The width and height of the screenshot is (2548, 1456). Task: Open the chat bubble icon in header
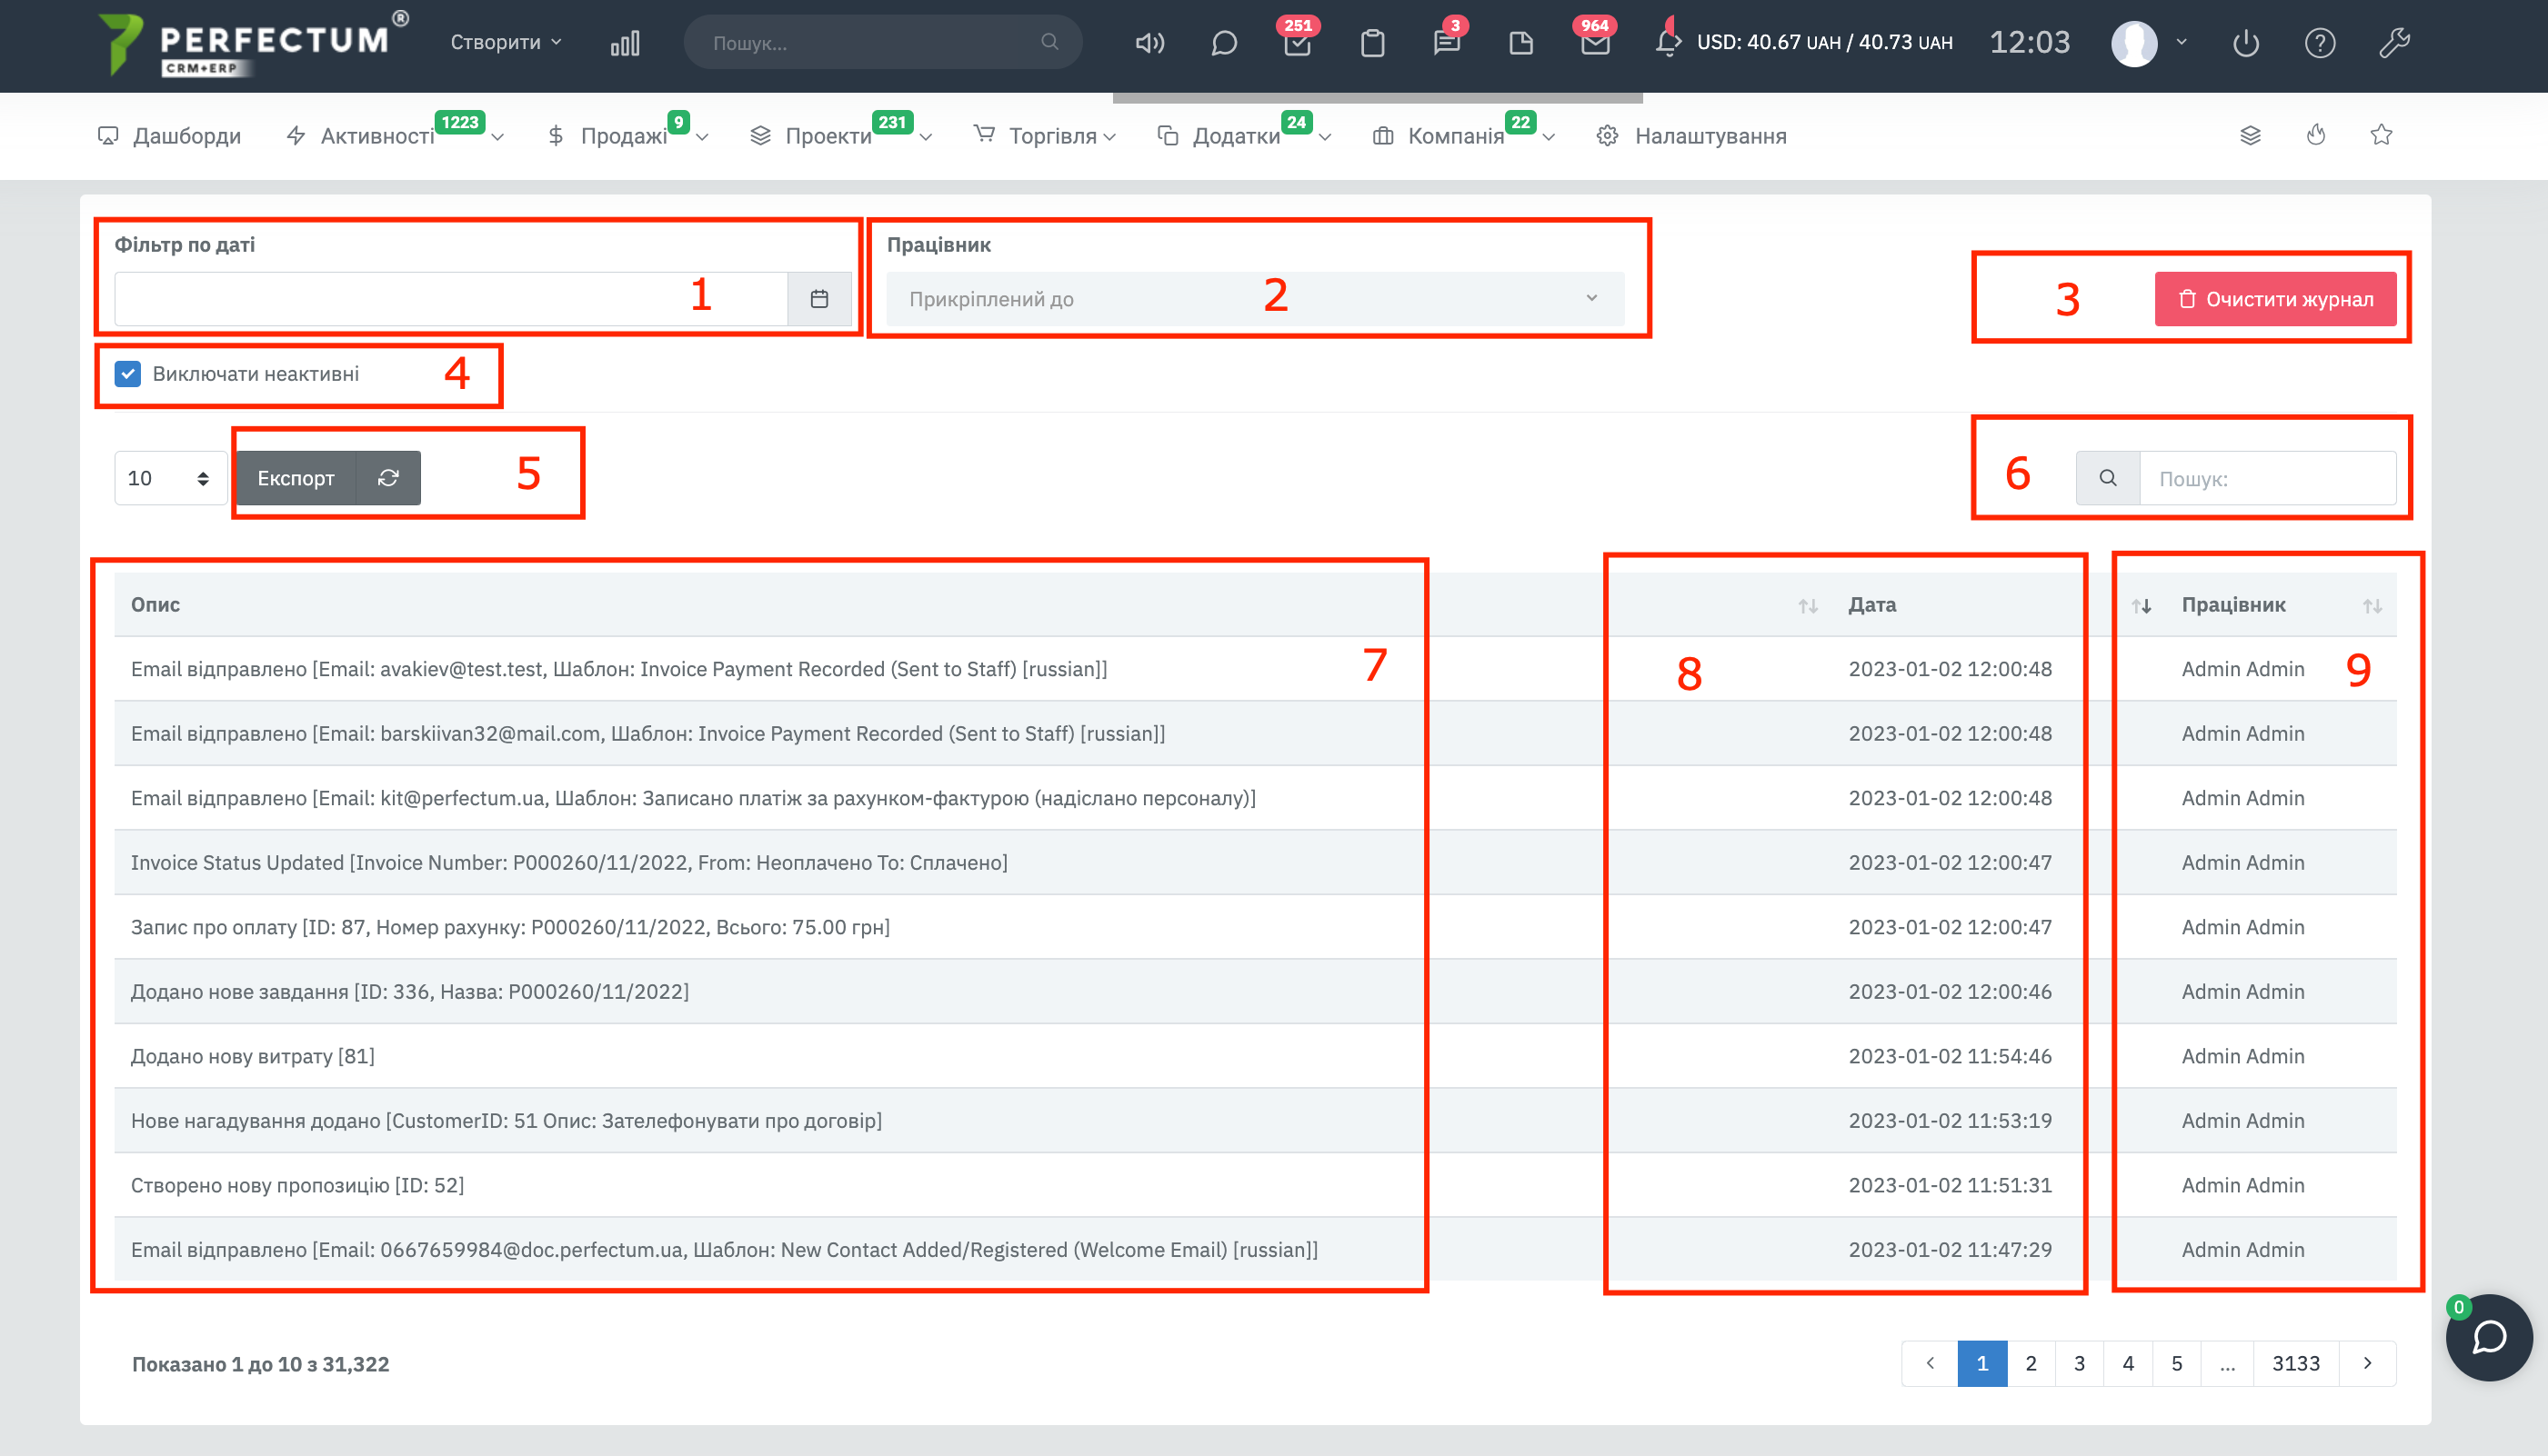(x=1223, y=43)
